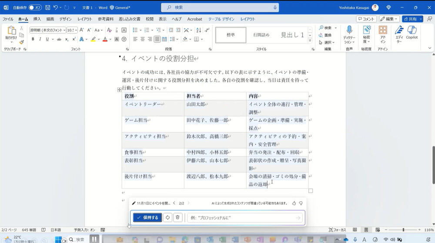Click the Bullets list icon
The width and height of the screenshot is (435, 243).
pyautogui.click(x=135, y=30)
